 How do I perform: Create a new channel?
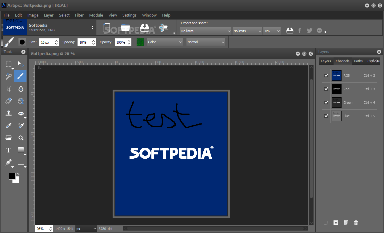[346, 223]
